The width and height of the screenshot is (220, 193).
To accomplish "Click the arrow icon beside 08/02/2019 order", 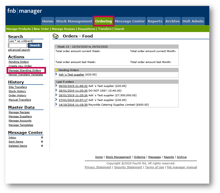I will tap(56, 86).
